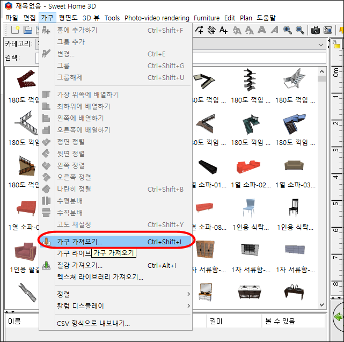Open the 파일 menu
The width and height of the screenshot is (344, 342).
tap(12, 18)
